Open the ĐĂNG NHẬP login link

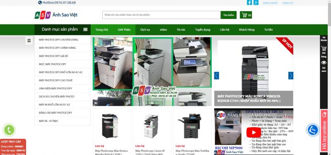point(270,3)
